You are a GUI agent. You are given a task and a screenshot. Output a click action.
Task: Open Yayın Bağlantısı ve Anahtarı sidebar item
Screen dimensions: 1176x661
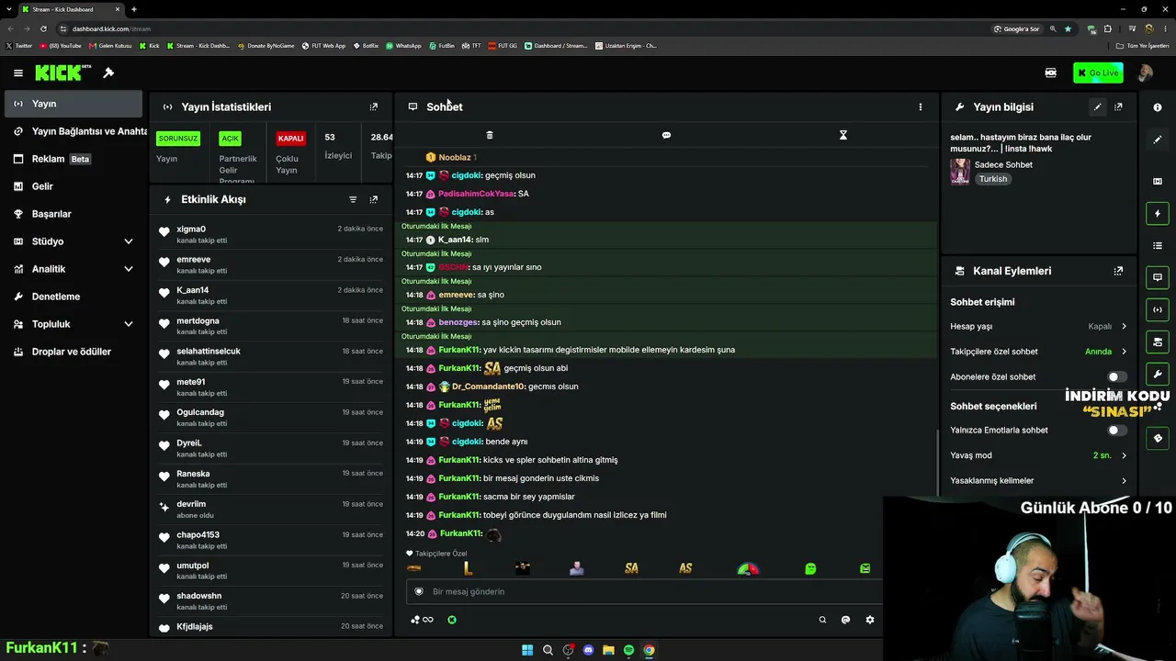73,131
